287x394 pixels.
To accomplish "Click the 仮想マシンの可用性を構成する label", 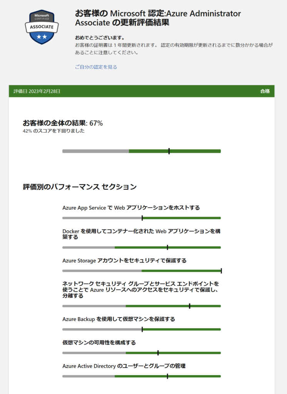I will tap(99, 342).
